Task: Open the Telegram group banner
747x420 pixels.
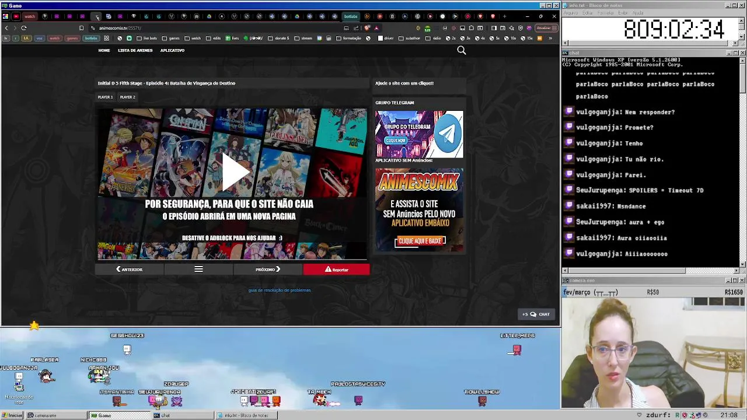Action: (x=419, y=134)
